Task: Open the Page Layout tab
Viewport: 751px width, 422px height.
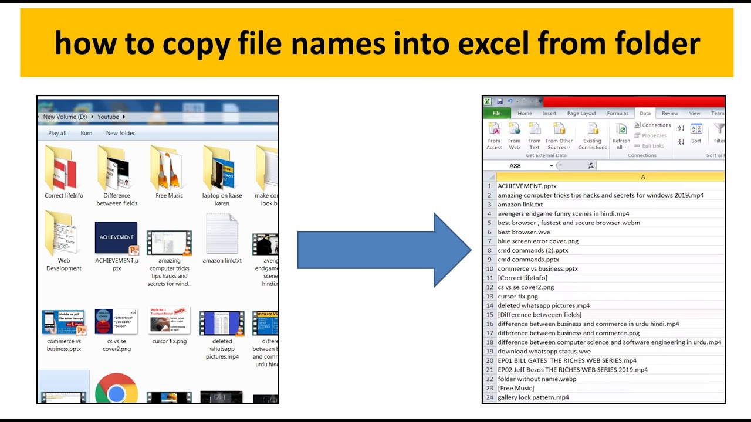Action: (x=581, y=114)
